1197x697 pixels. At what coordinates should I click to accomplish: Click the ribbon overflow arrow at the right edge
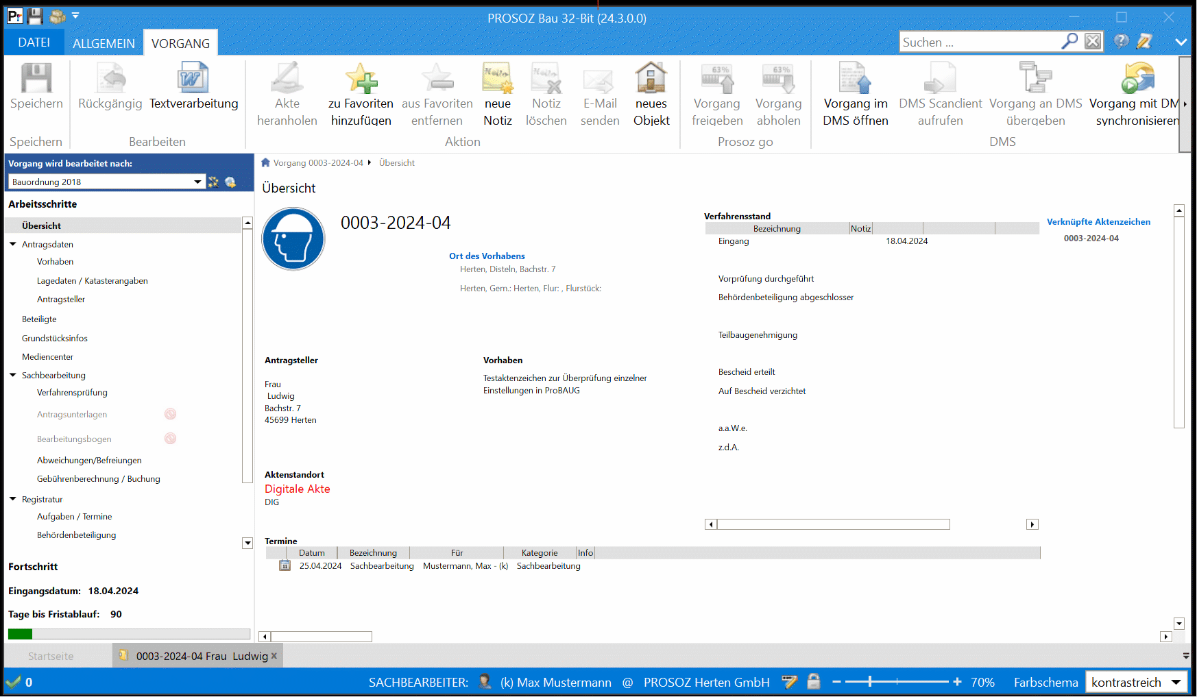coord(1185,104)
